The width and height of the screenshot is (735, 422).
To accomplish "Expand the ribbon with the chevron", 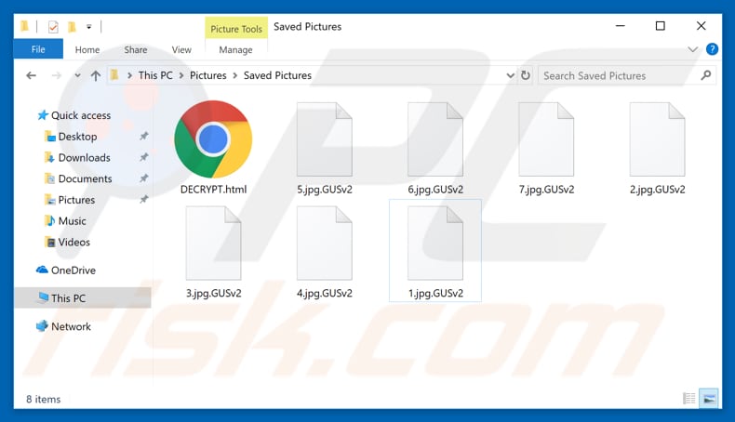I will tap(692, 49).
